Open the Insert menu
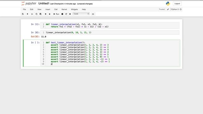The height and width of the screenshot is (114, 203). point(48,9)
